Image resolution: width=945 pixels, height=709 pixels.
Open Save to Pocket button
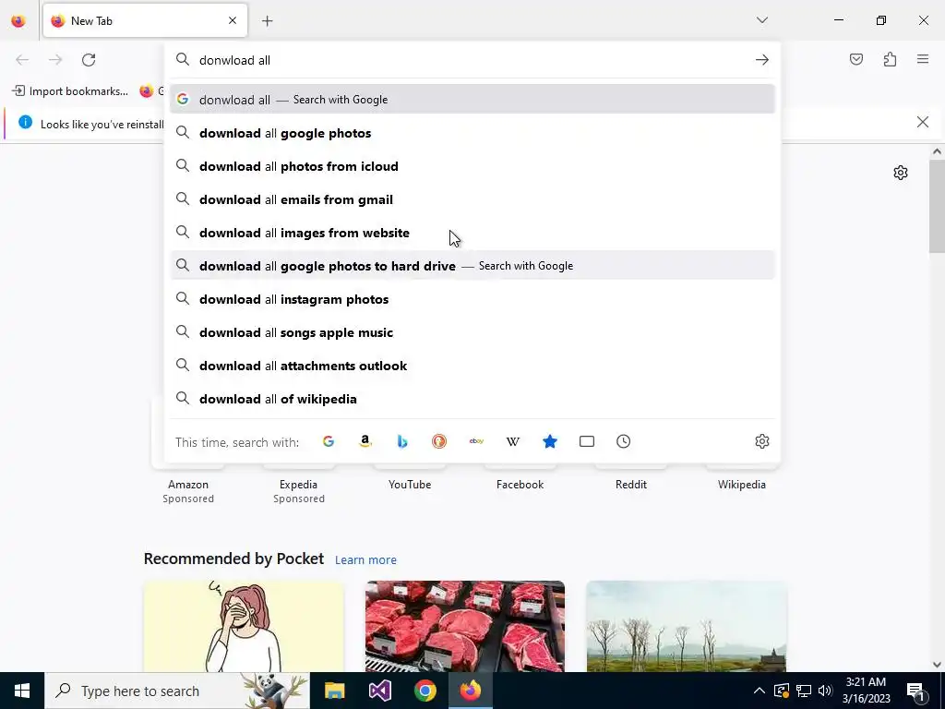[x=855, y=59]
